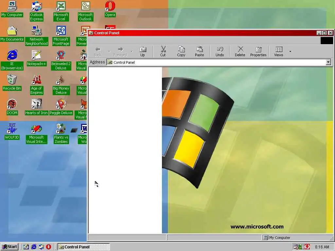Select the Recycle Bin desktop icon
The height and width of the screenshot is (251, 335).
click(12, 83)
